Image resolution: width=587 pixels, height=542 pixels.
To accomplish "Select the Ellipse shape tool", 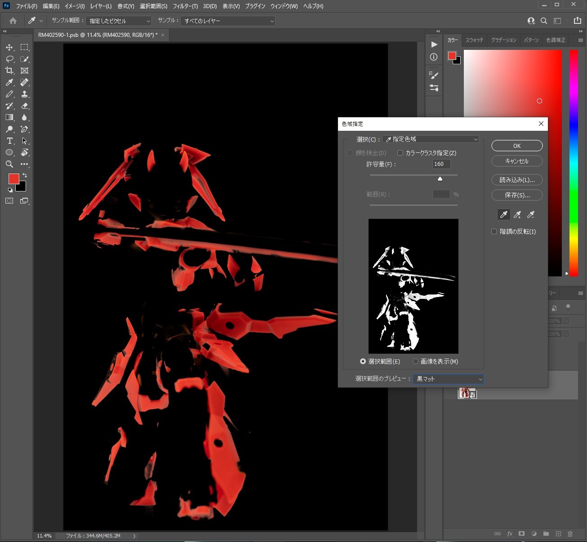I will click(x=9, y=152).
